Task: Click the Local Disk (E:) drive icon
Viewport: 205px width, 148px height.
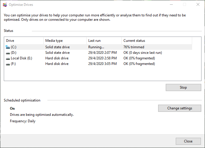Action: tap(8, 58)
